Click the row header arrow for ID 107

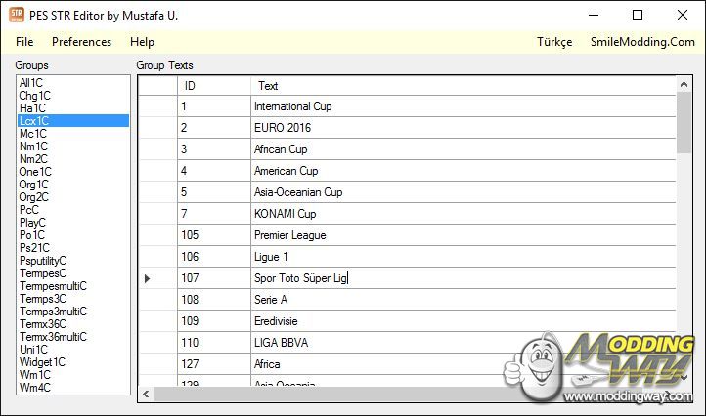[x=148, y=278]
